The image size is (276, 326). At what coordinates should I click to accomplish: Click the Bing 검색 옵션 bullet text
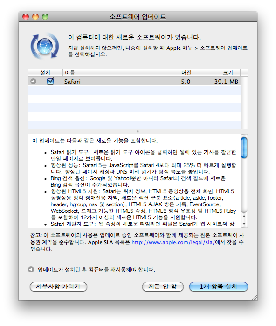tap(138, 182)
